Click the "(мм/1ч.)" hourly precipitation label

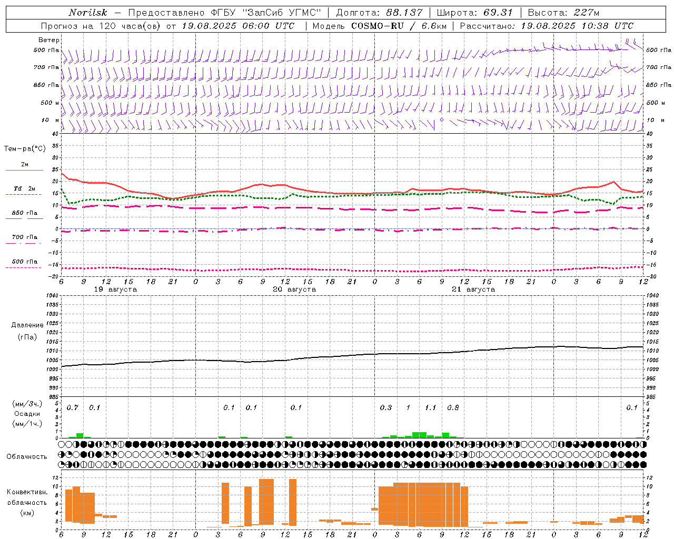[x=27, y=424]
